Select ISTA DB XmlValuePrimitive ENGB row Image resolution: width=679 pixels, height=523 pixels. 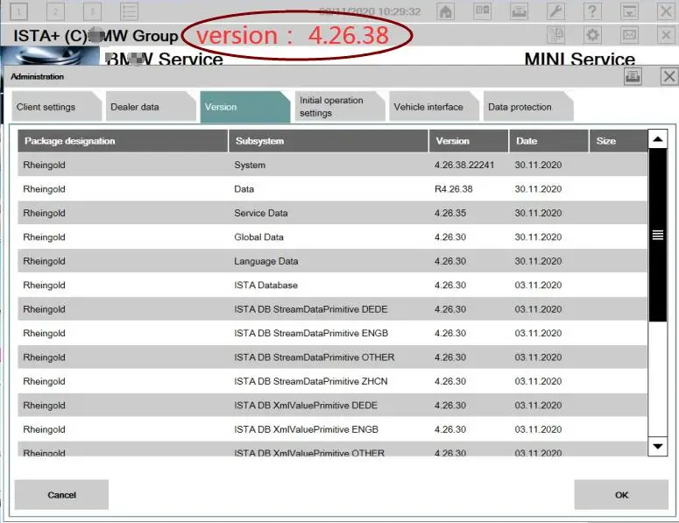[332, 429]
